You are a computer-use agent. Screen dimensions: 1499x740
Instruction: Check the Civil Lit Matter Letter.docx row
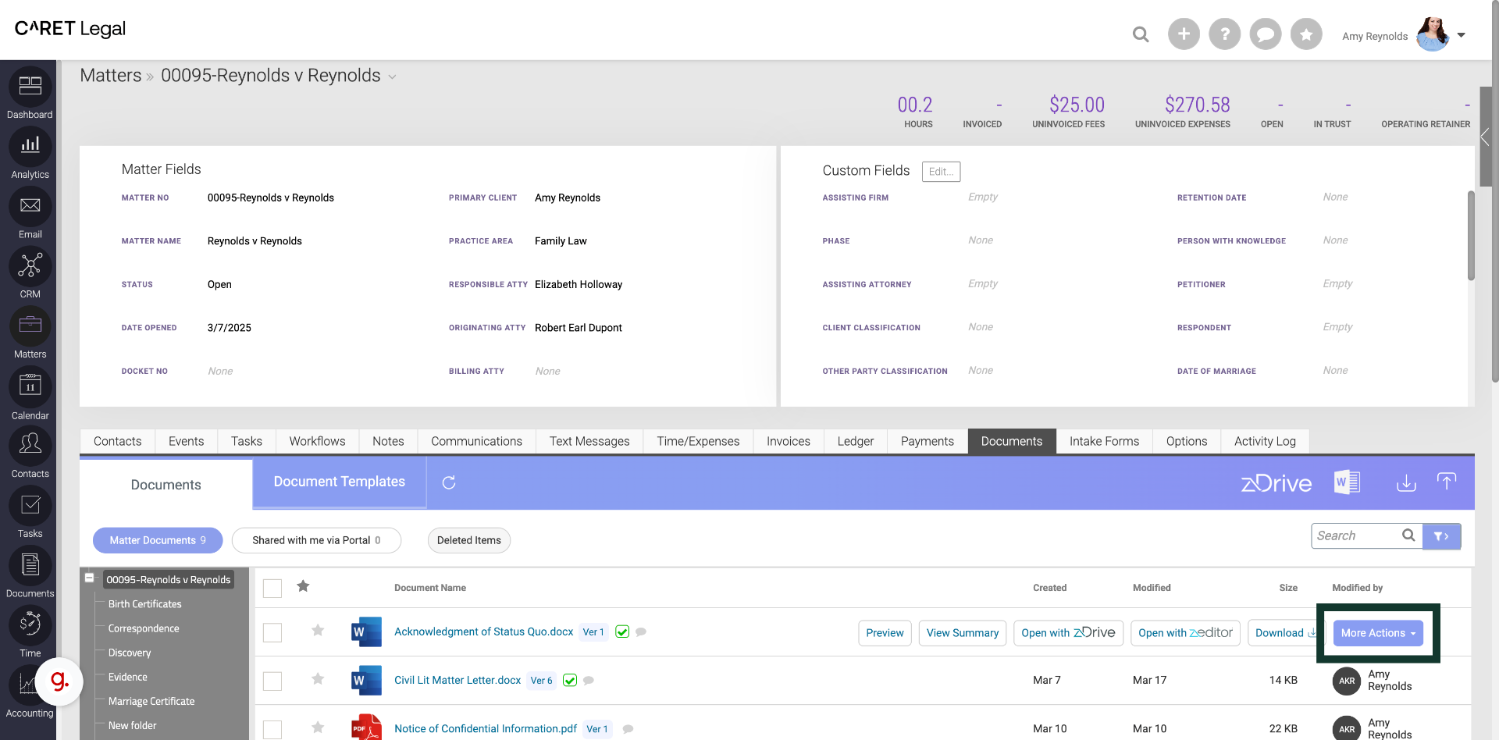click(x=272, y=681)
